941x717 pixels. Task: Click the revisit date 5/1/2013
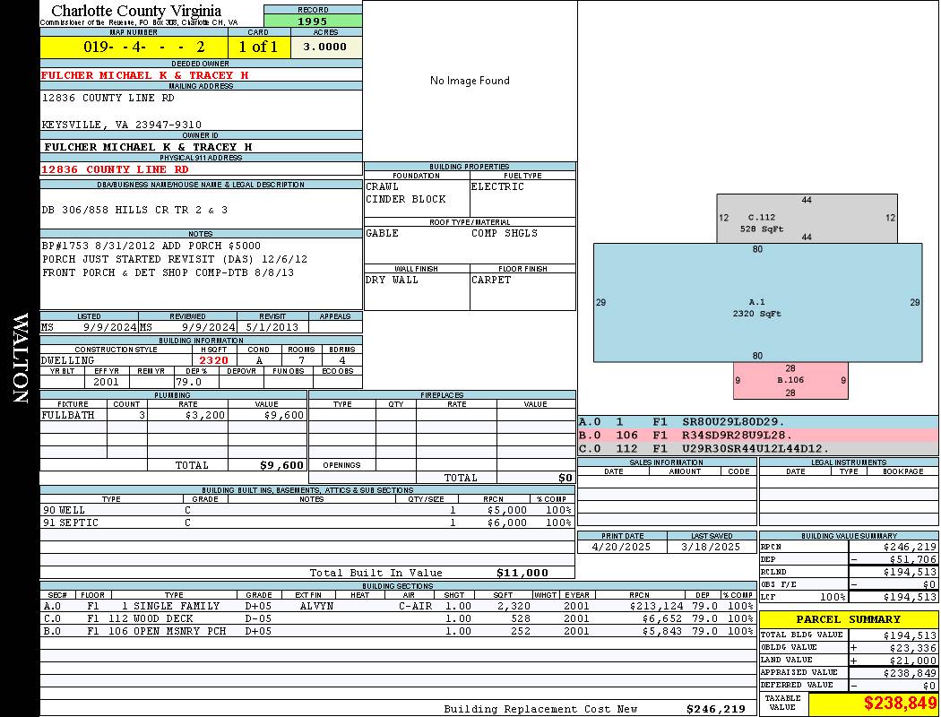pos(272,328)
